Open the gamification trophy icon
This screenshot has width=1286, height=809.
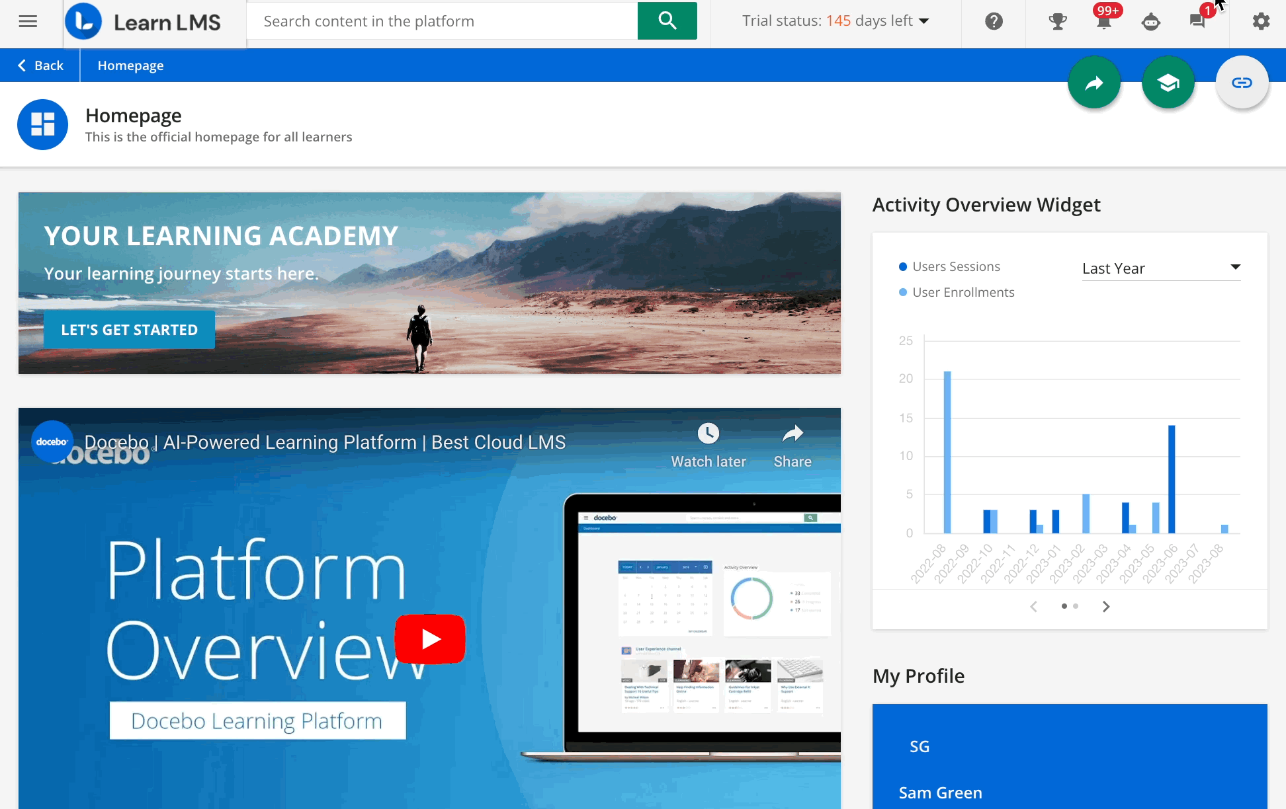(1058, 21)
